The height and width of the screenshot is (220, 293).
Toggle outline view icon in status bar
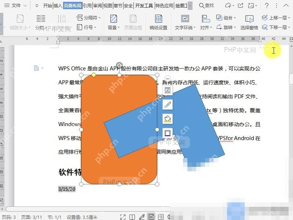click(x=161, y=217)
